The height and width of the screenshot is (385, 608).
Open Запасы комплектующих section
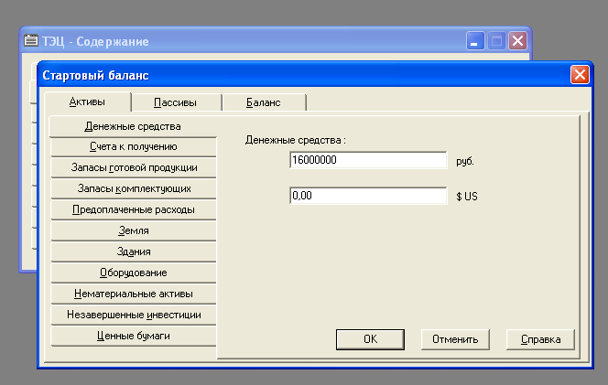pyautogui.click(x=134, y=188)
